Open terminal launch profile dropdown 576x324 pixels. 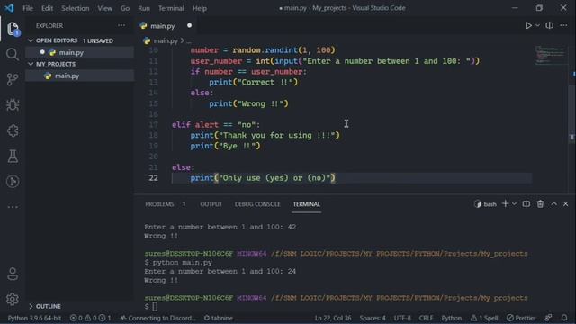tap(514, 204)
